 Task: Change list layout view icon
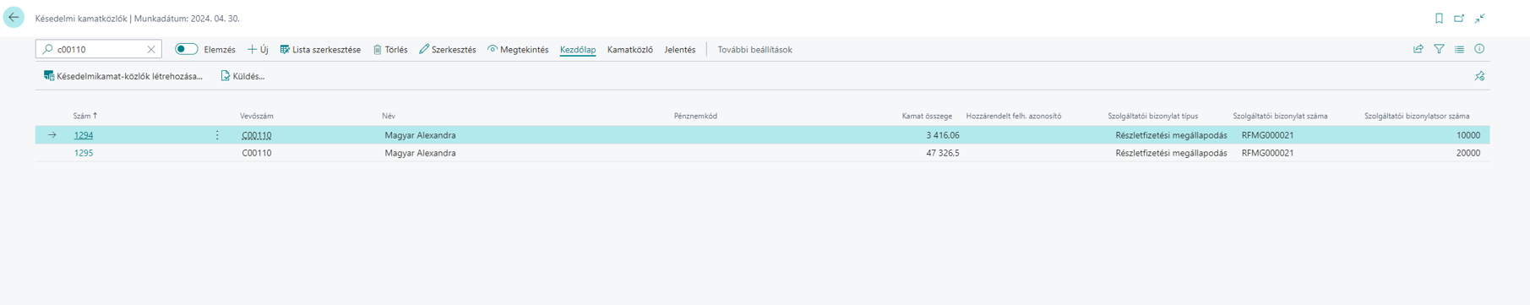1459,49
